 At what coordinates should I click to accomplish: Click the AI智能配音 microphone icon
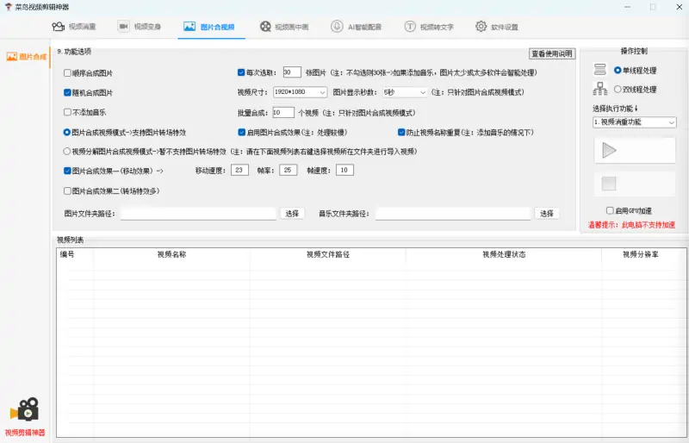(337, 27)
